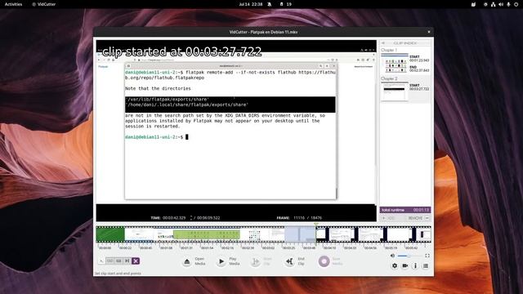Toggle the thumbnails icon at toolbar left
Image resolution: width=523 pixels, height=294 pixels.
101,261
